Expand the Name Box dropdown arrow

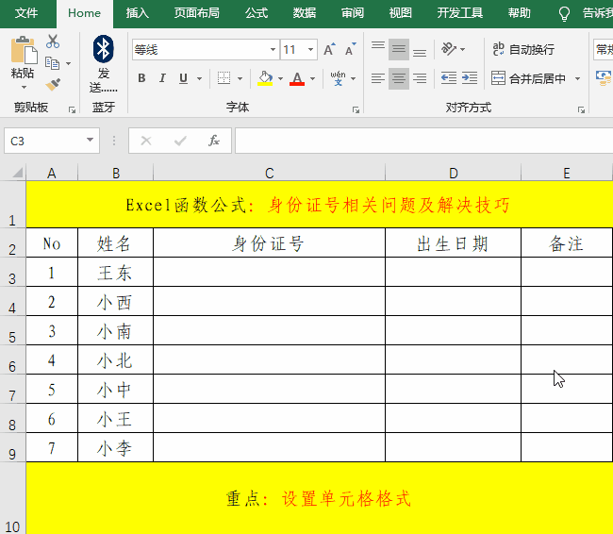tap(91, 141)
